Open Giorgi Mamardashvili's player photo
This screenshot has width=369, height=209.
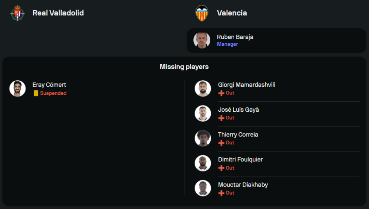click(x=203, y=88)
